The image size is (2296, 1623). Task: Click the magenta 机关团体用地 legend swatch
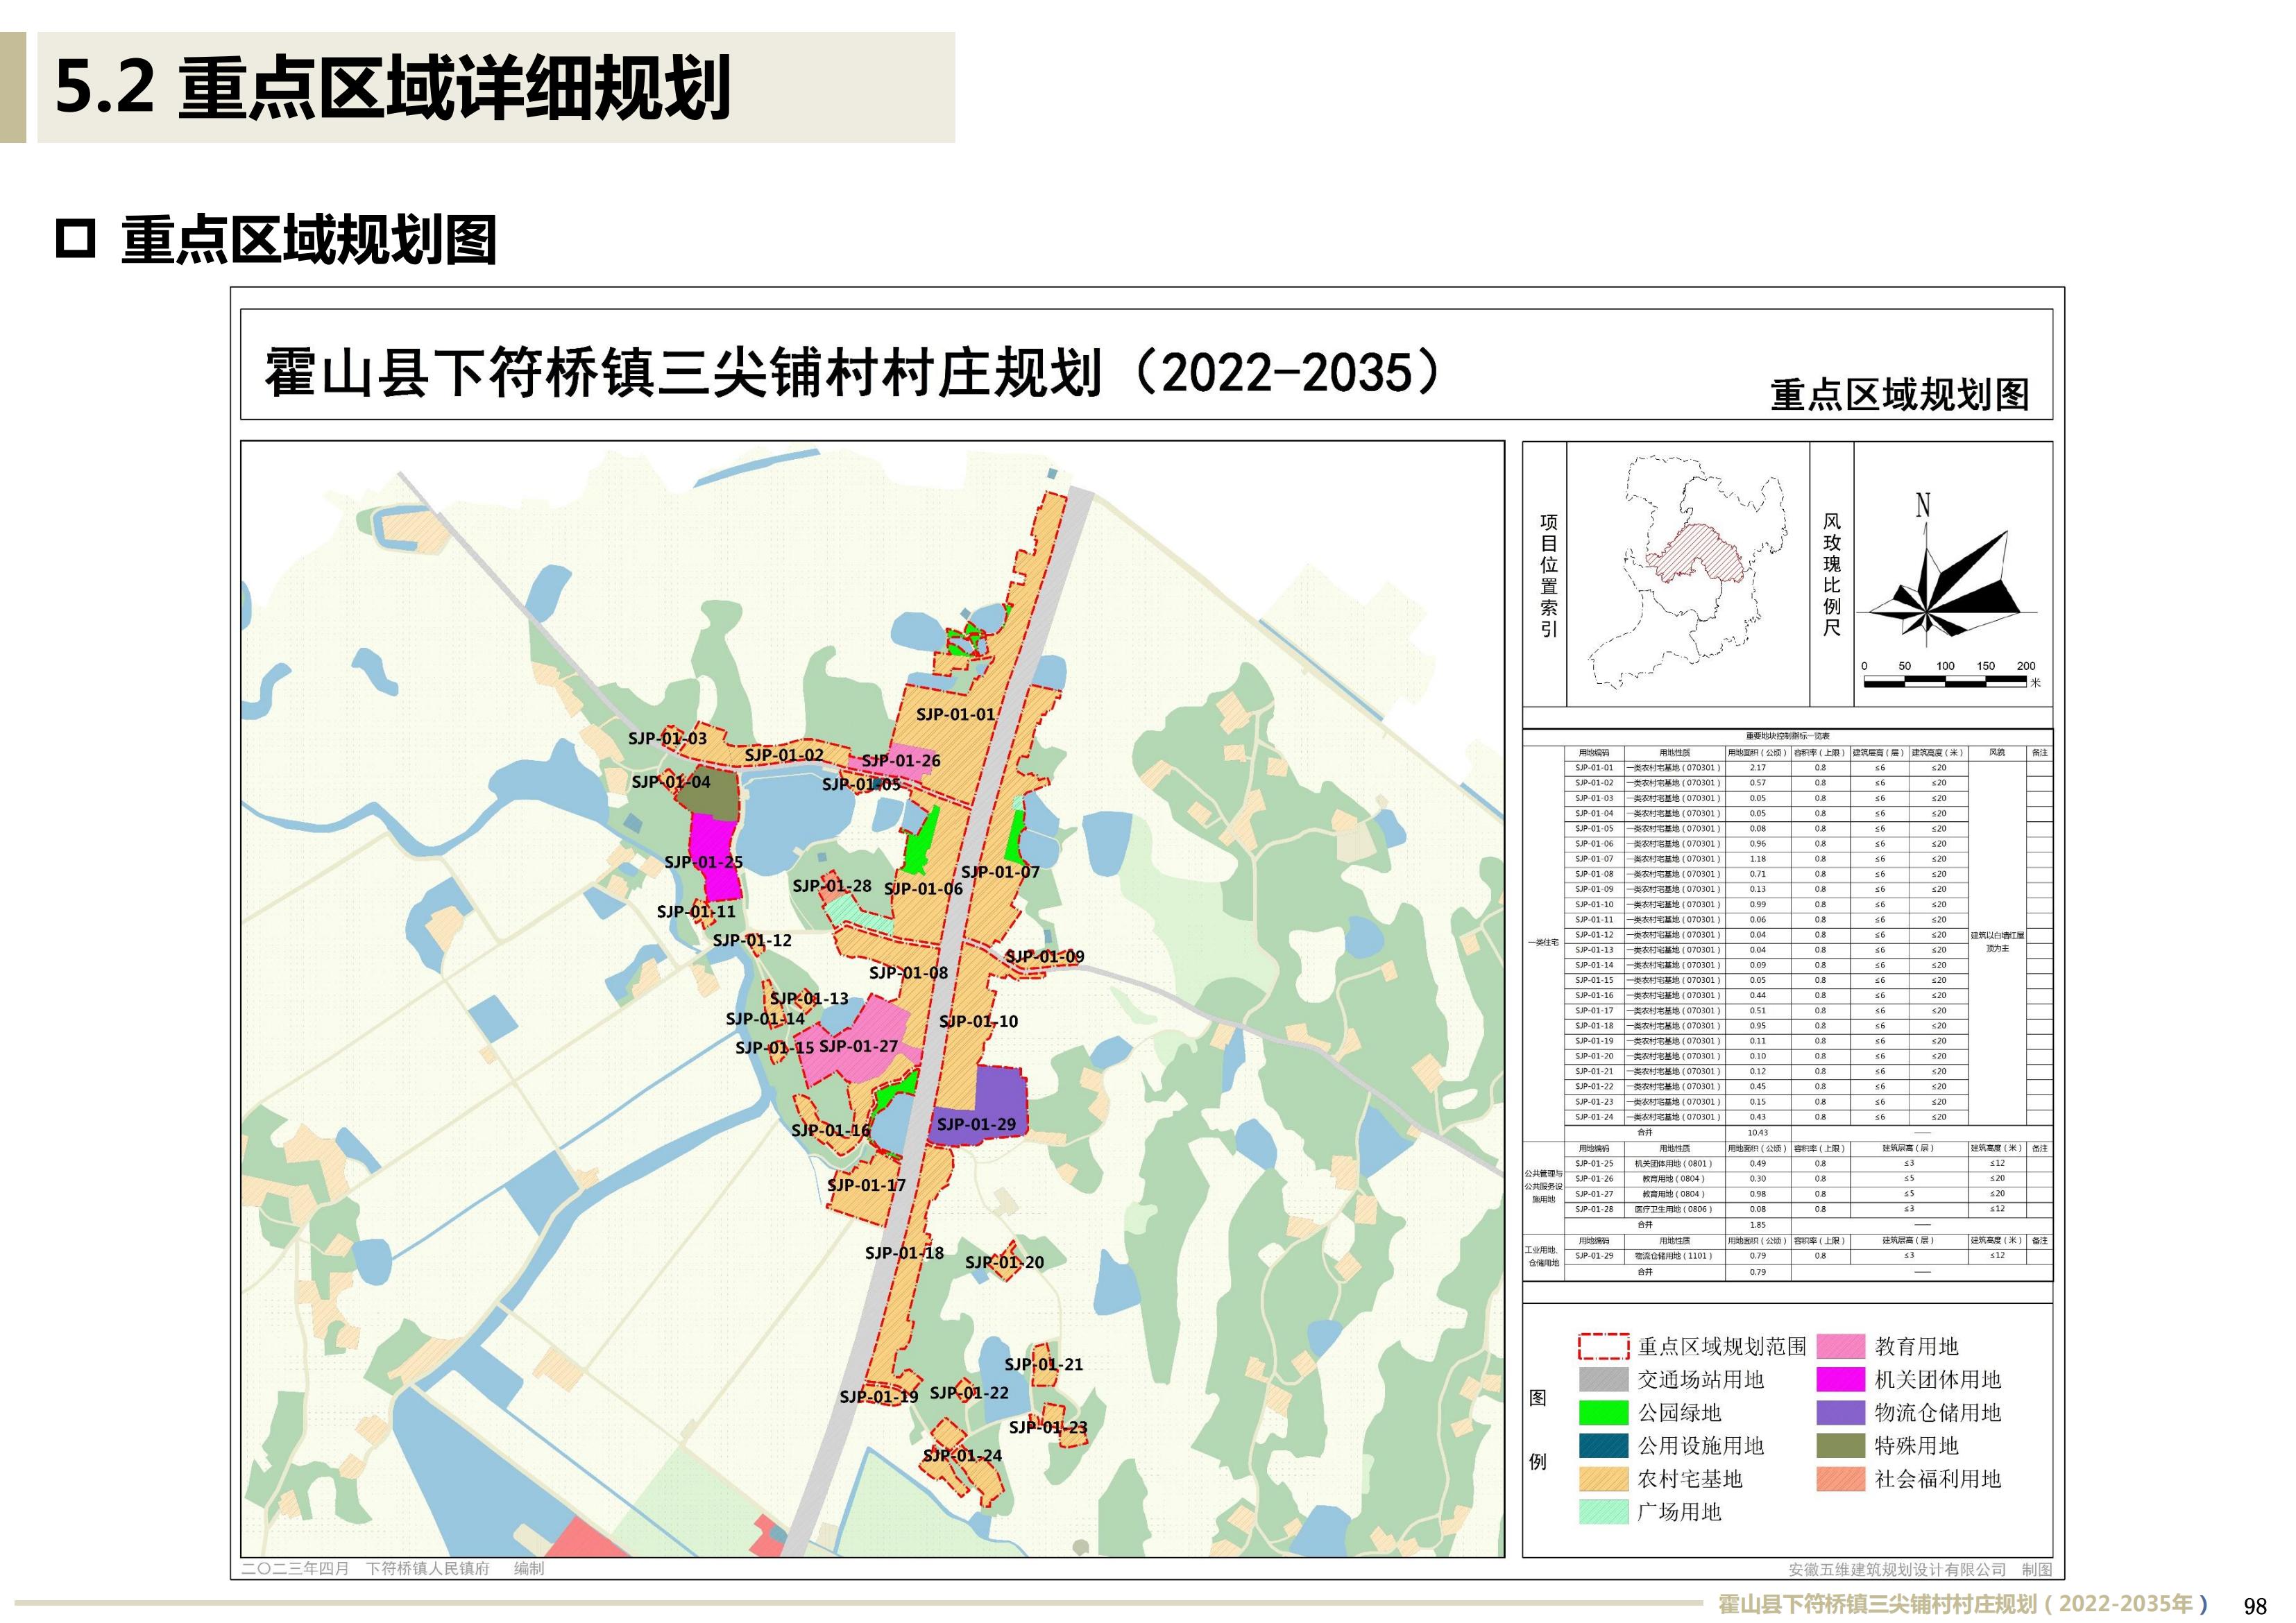(1840, 1379)
